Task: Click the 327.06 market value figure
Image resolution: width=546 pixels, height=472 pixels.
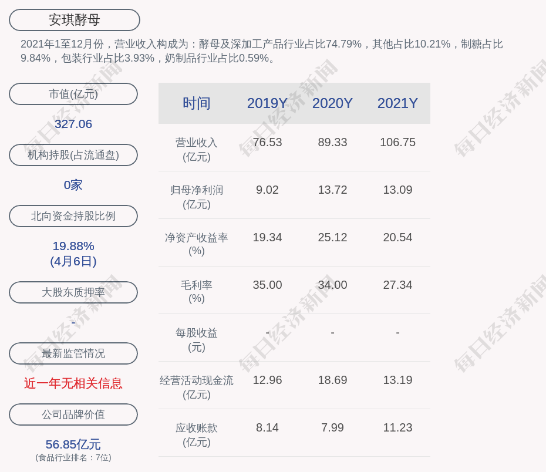Action: coord(73,124)
